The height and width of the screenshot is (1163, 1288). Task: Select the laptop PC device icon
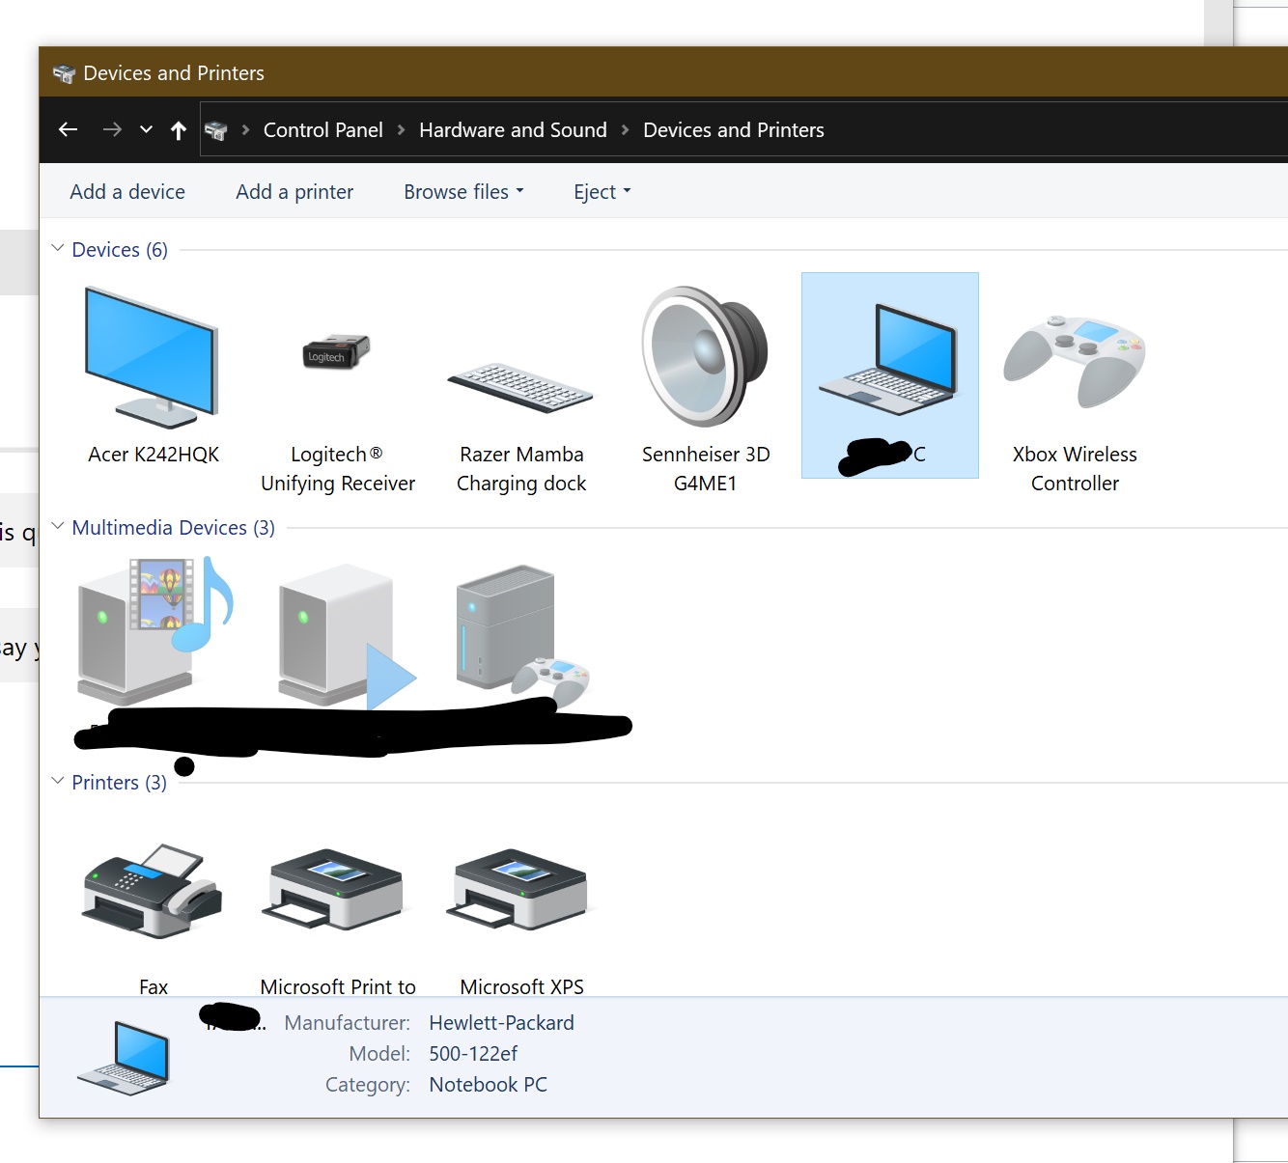click(889, 359)
